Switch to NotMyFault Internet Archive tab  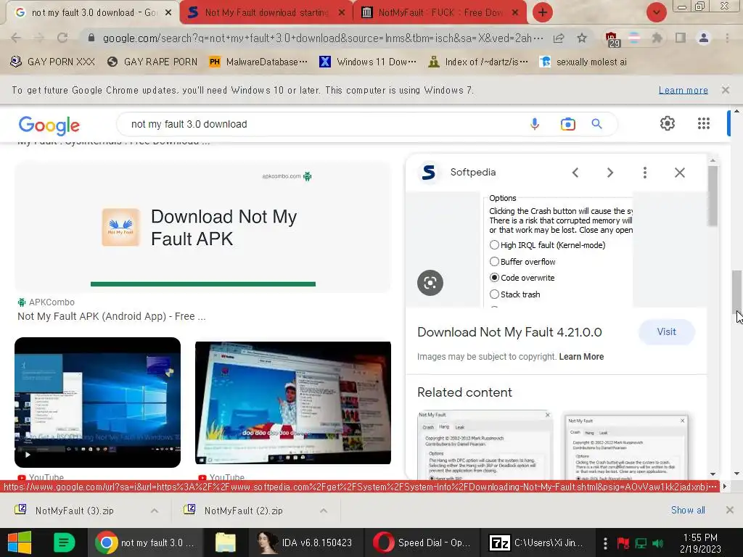(440, 13)
